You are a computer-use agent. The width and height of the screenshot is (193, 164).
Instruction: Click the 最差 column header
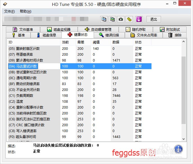tap(83, 42)
